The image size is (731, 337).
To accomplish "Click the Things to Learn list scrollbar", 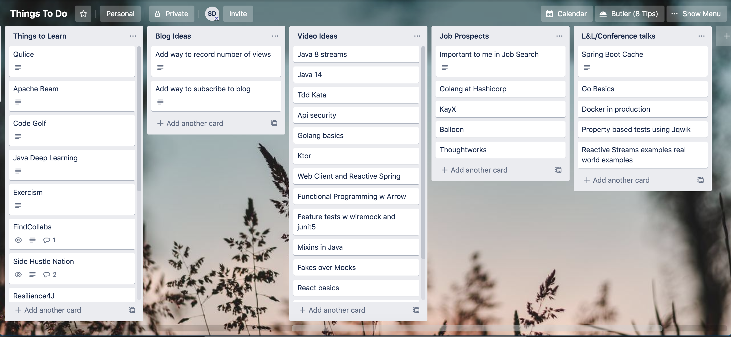I will click(x=139, y=119).
